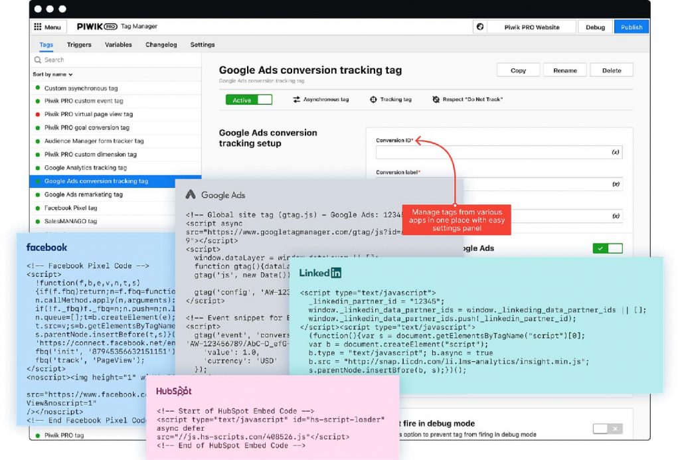
Task: Expand the HubSpot embed code panel
Action: (x=174, y=392)
